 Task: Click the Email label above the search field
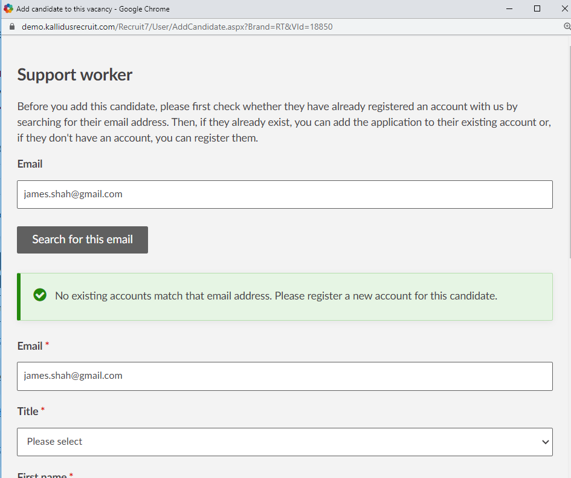coord(30,164)
